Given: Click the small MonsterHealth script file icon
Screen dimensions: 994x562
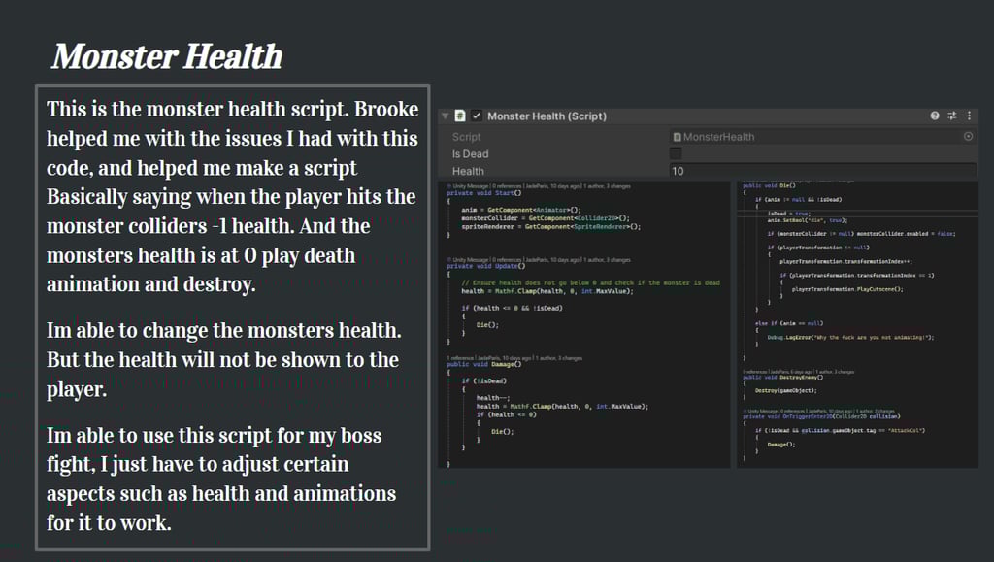Looking at the screenshot, I should click(677, 137).
